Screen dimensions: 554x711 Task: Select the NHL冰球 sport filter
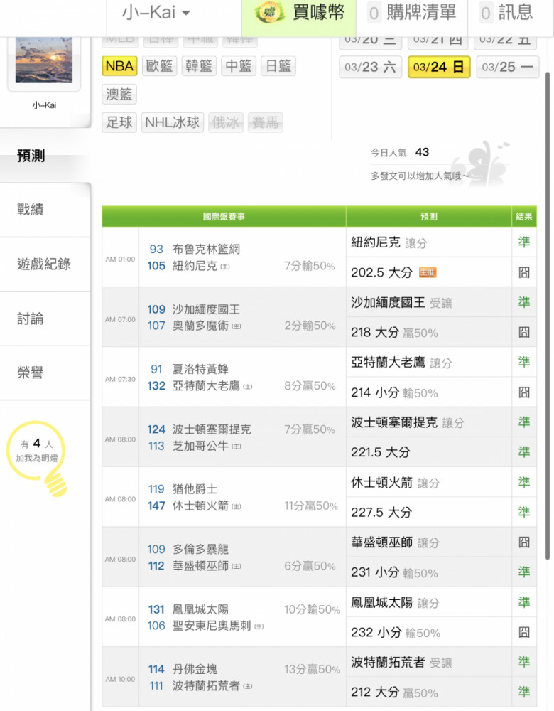point(173,122)
